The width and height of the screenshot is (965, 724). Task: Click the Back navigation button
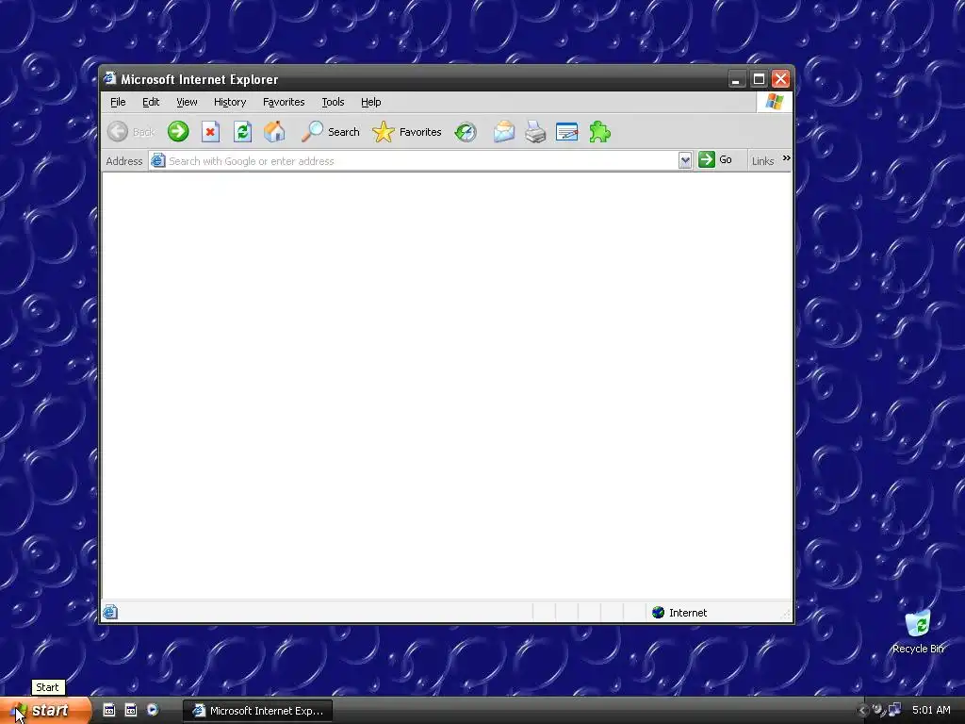[130, 132]
